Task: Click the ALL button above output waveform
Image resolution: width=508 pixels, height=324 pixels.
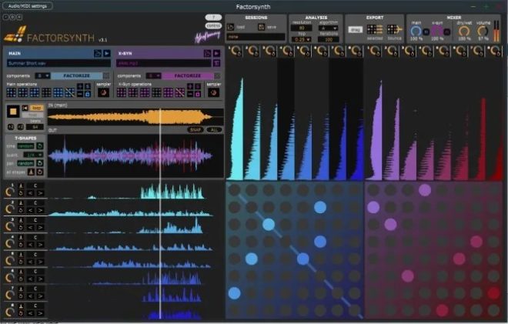Action: point(214,129)
